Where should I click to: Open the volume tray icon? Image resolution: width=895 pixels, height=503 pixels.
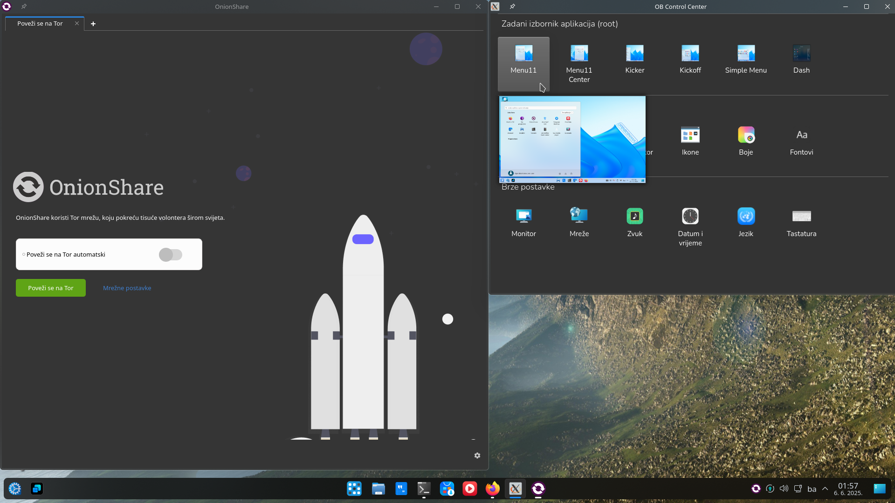pyautogui.click(x=784, y=489)
